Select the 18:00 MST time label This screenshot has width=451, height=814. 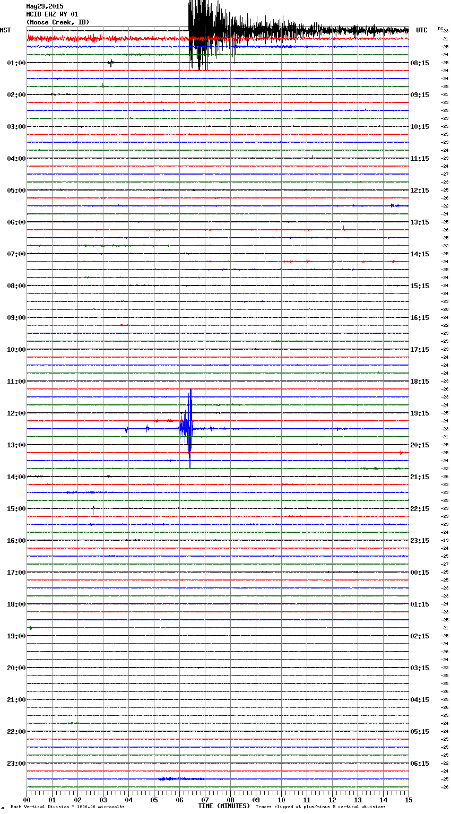pos(16,604)
